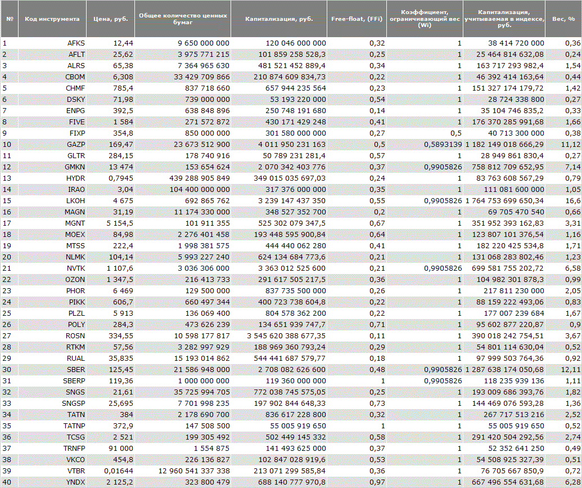Click GAZP coefficient 0,5893139
The image size is (582, 488).
pyautogui.click(x=443, y=144)
